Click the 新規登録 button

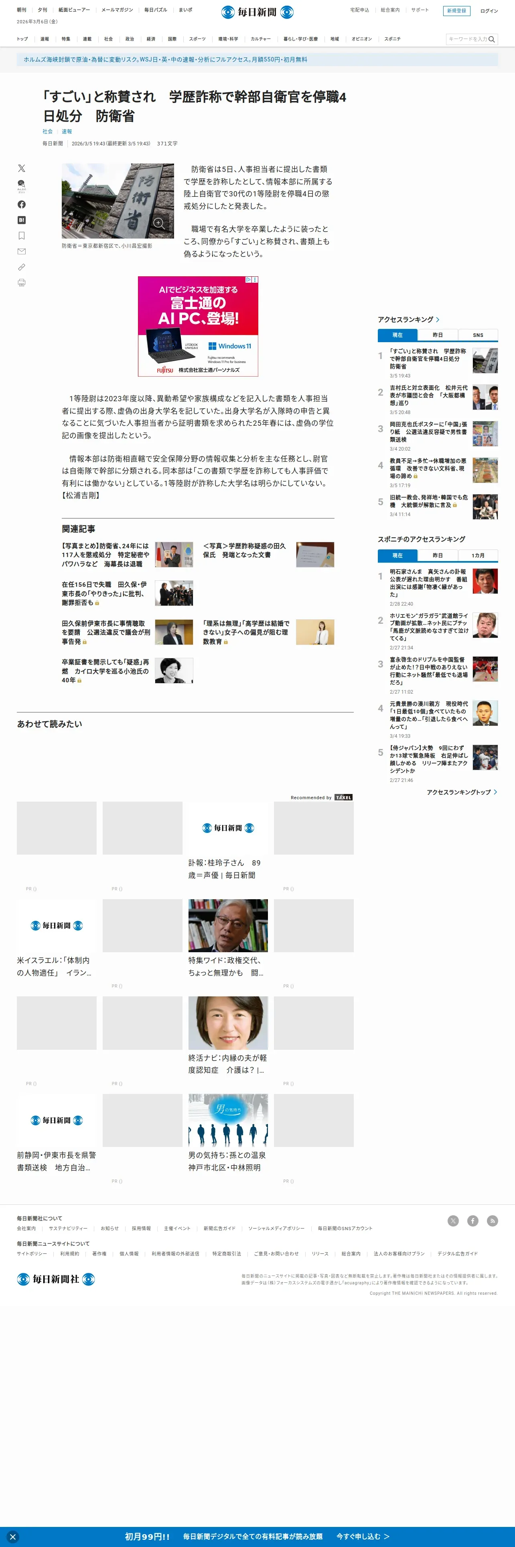[x=456, y=11]
